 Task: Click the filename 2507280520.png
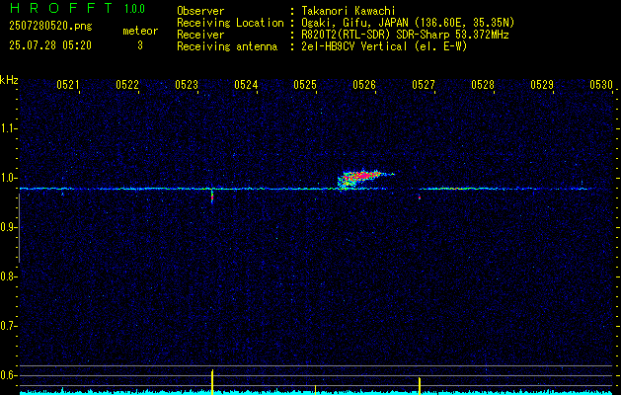pyautogui.click(x=50, y=27)
